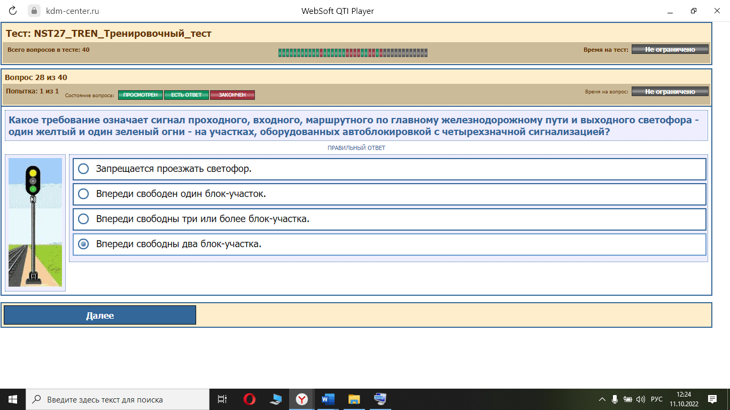Open the computer app between Opera and Yandex
The height and width of the screenshot is (410, 730).
pyautogui.click(x=276, y=399)
